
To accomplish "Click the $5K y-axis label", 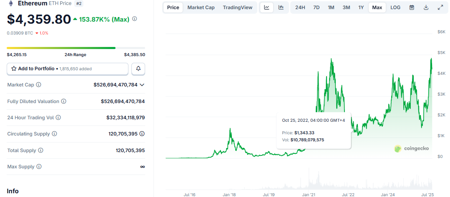I will 441,53.
